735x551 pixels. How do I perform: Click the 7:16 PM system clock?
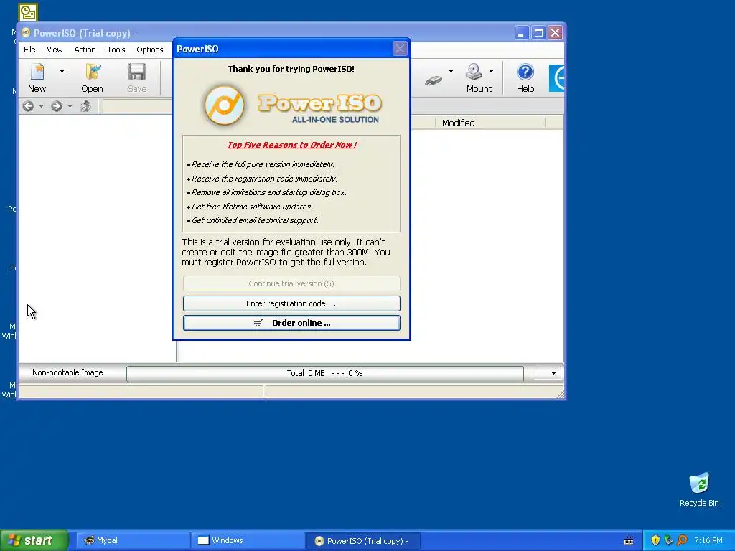pos(708,540)
